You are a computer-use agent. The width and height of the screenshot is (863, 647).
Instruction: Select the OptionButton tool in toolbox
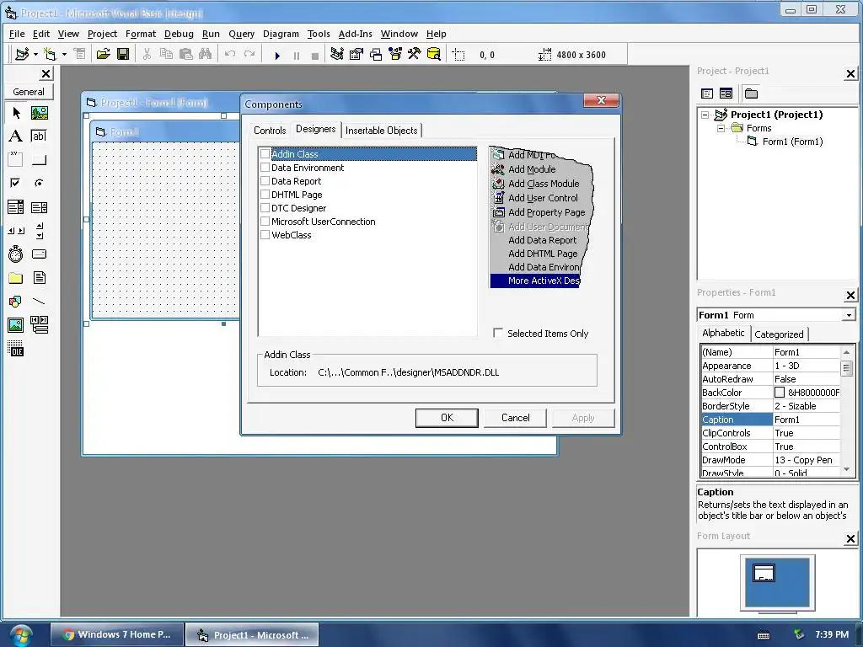click(39, 183)
